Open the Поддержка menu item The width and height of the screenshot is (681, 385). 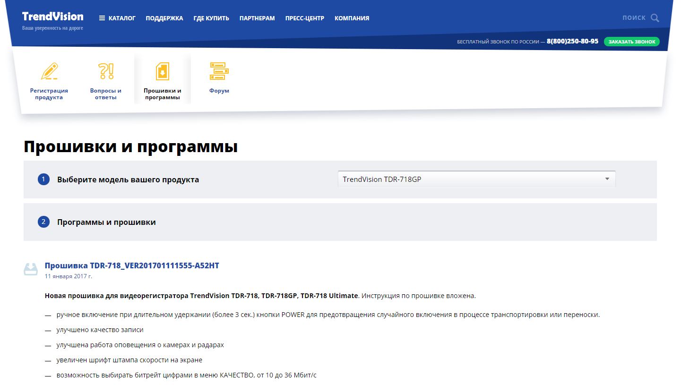(x=164, y=18)
